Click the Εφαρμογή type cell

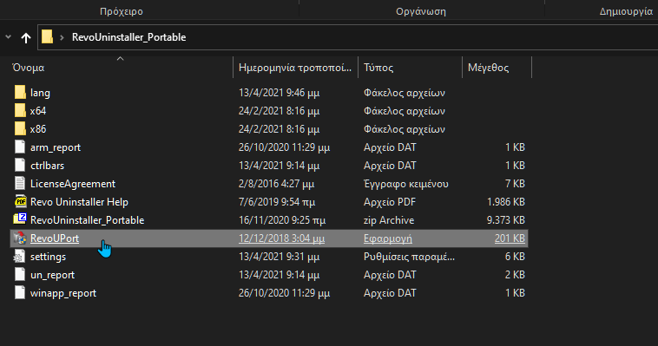coord(388,238)
